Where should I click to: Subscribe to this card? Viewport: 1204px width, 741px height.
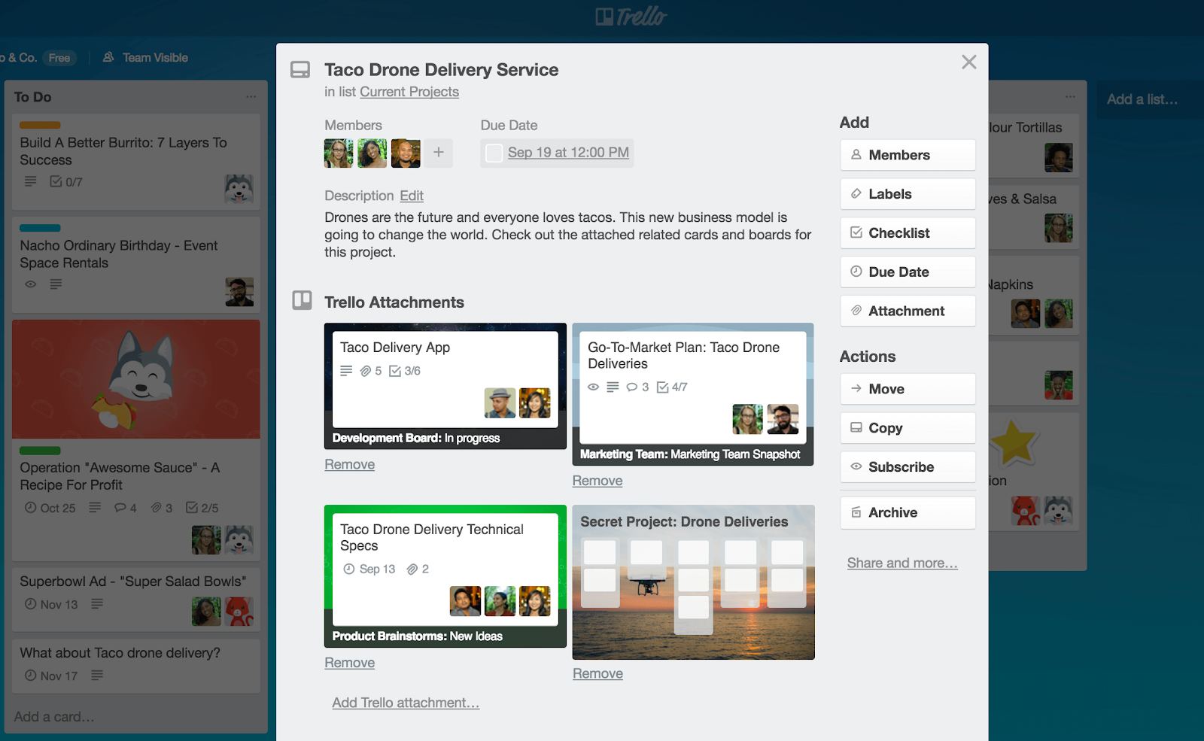coord(908,467)
